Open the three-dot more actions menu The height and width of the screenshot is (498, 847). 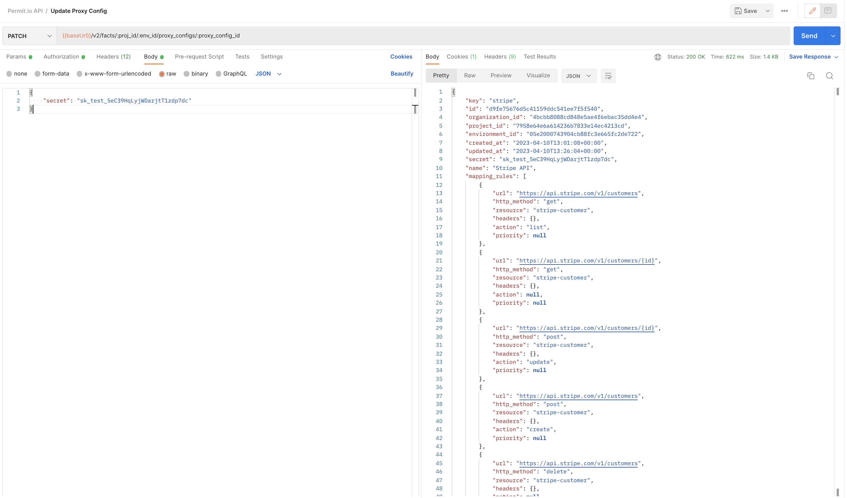coord(785,11)
